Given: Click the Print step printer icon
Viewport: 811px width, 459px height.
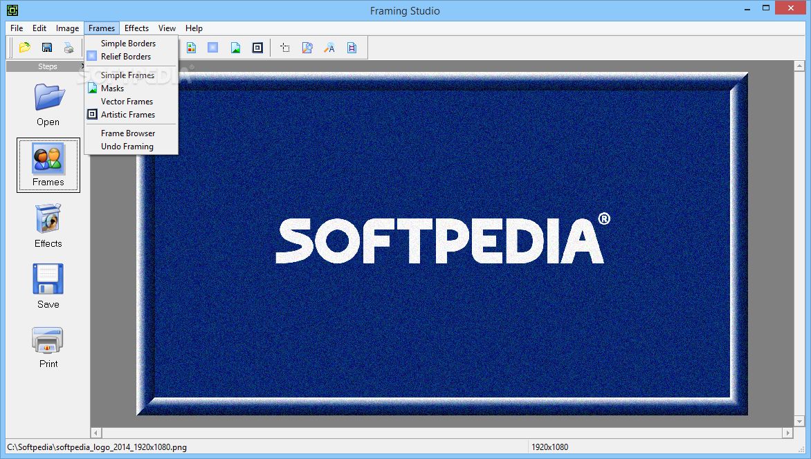Looking at the screenshot, I should click(48, 340).
